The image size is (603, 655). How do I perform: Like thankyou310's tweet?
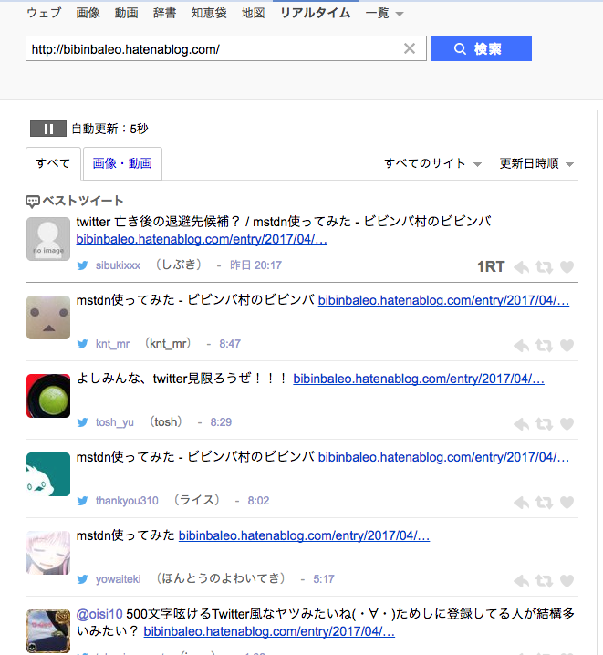point(567,503)
